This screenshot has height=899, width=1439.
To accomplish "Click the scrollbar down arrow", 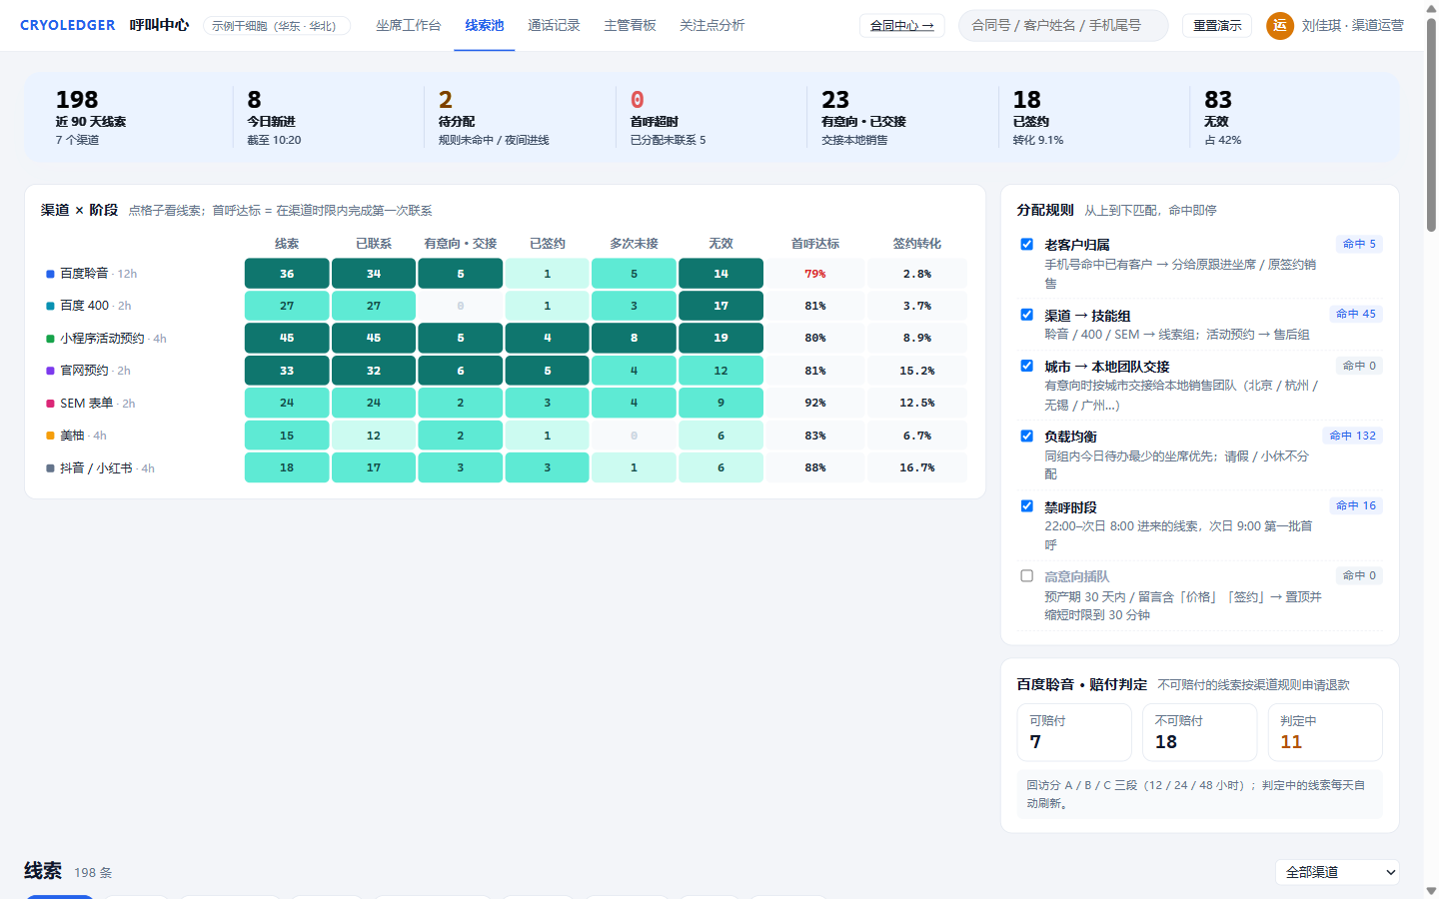I will point(1431,890).
